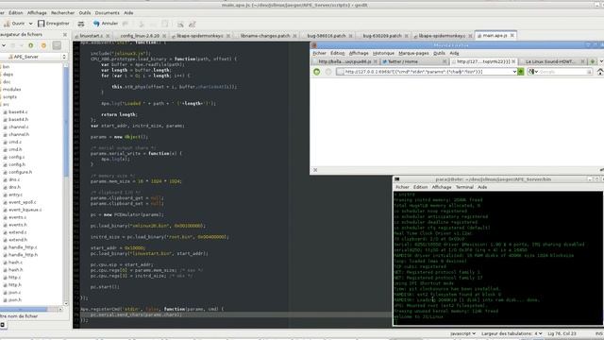Viewport: 604px width, 340px height.
Task: Click the forward button in Firefox
Action: (328, 72)
